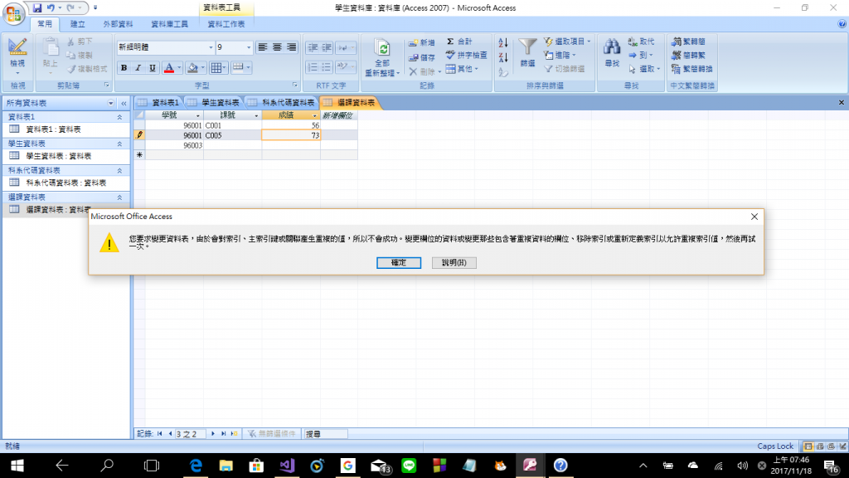Open External Data (外部資料) tab
The width and height of the screenshot is (849, 478).
coord(118,24)
